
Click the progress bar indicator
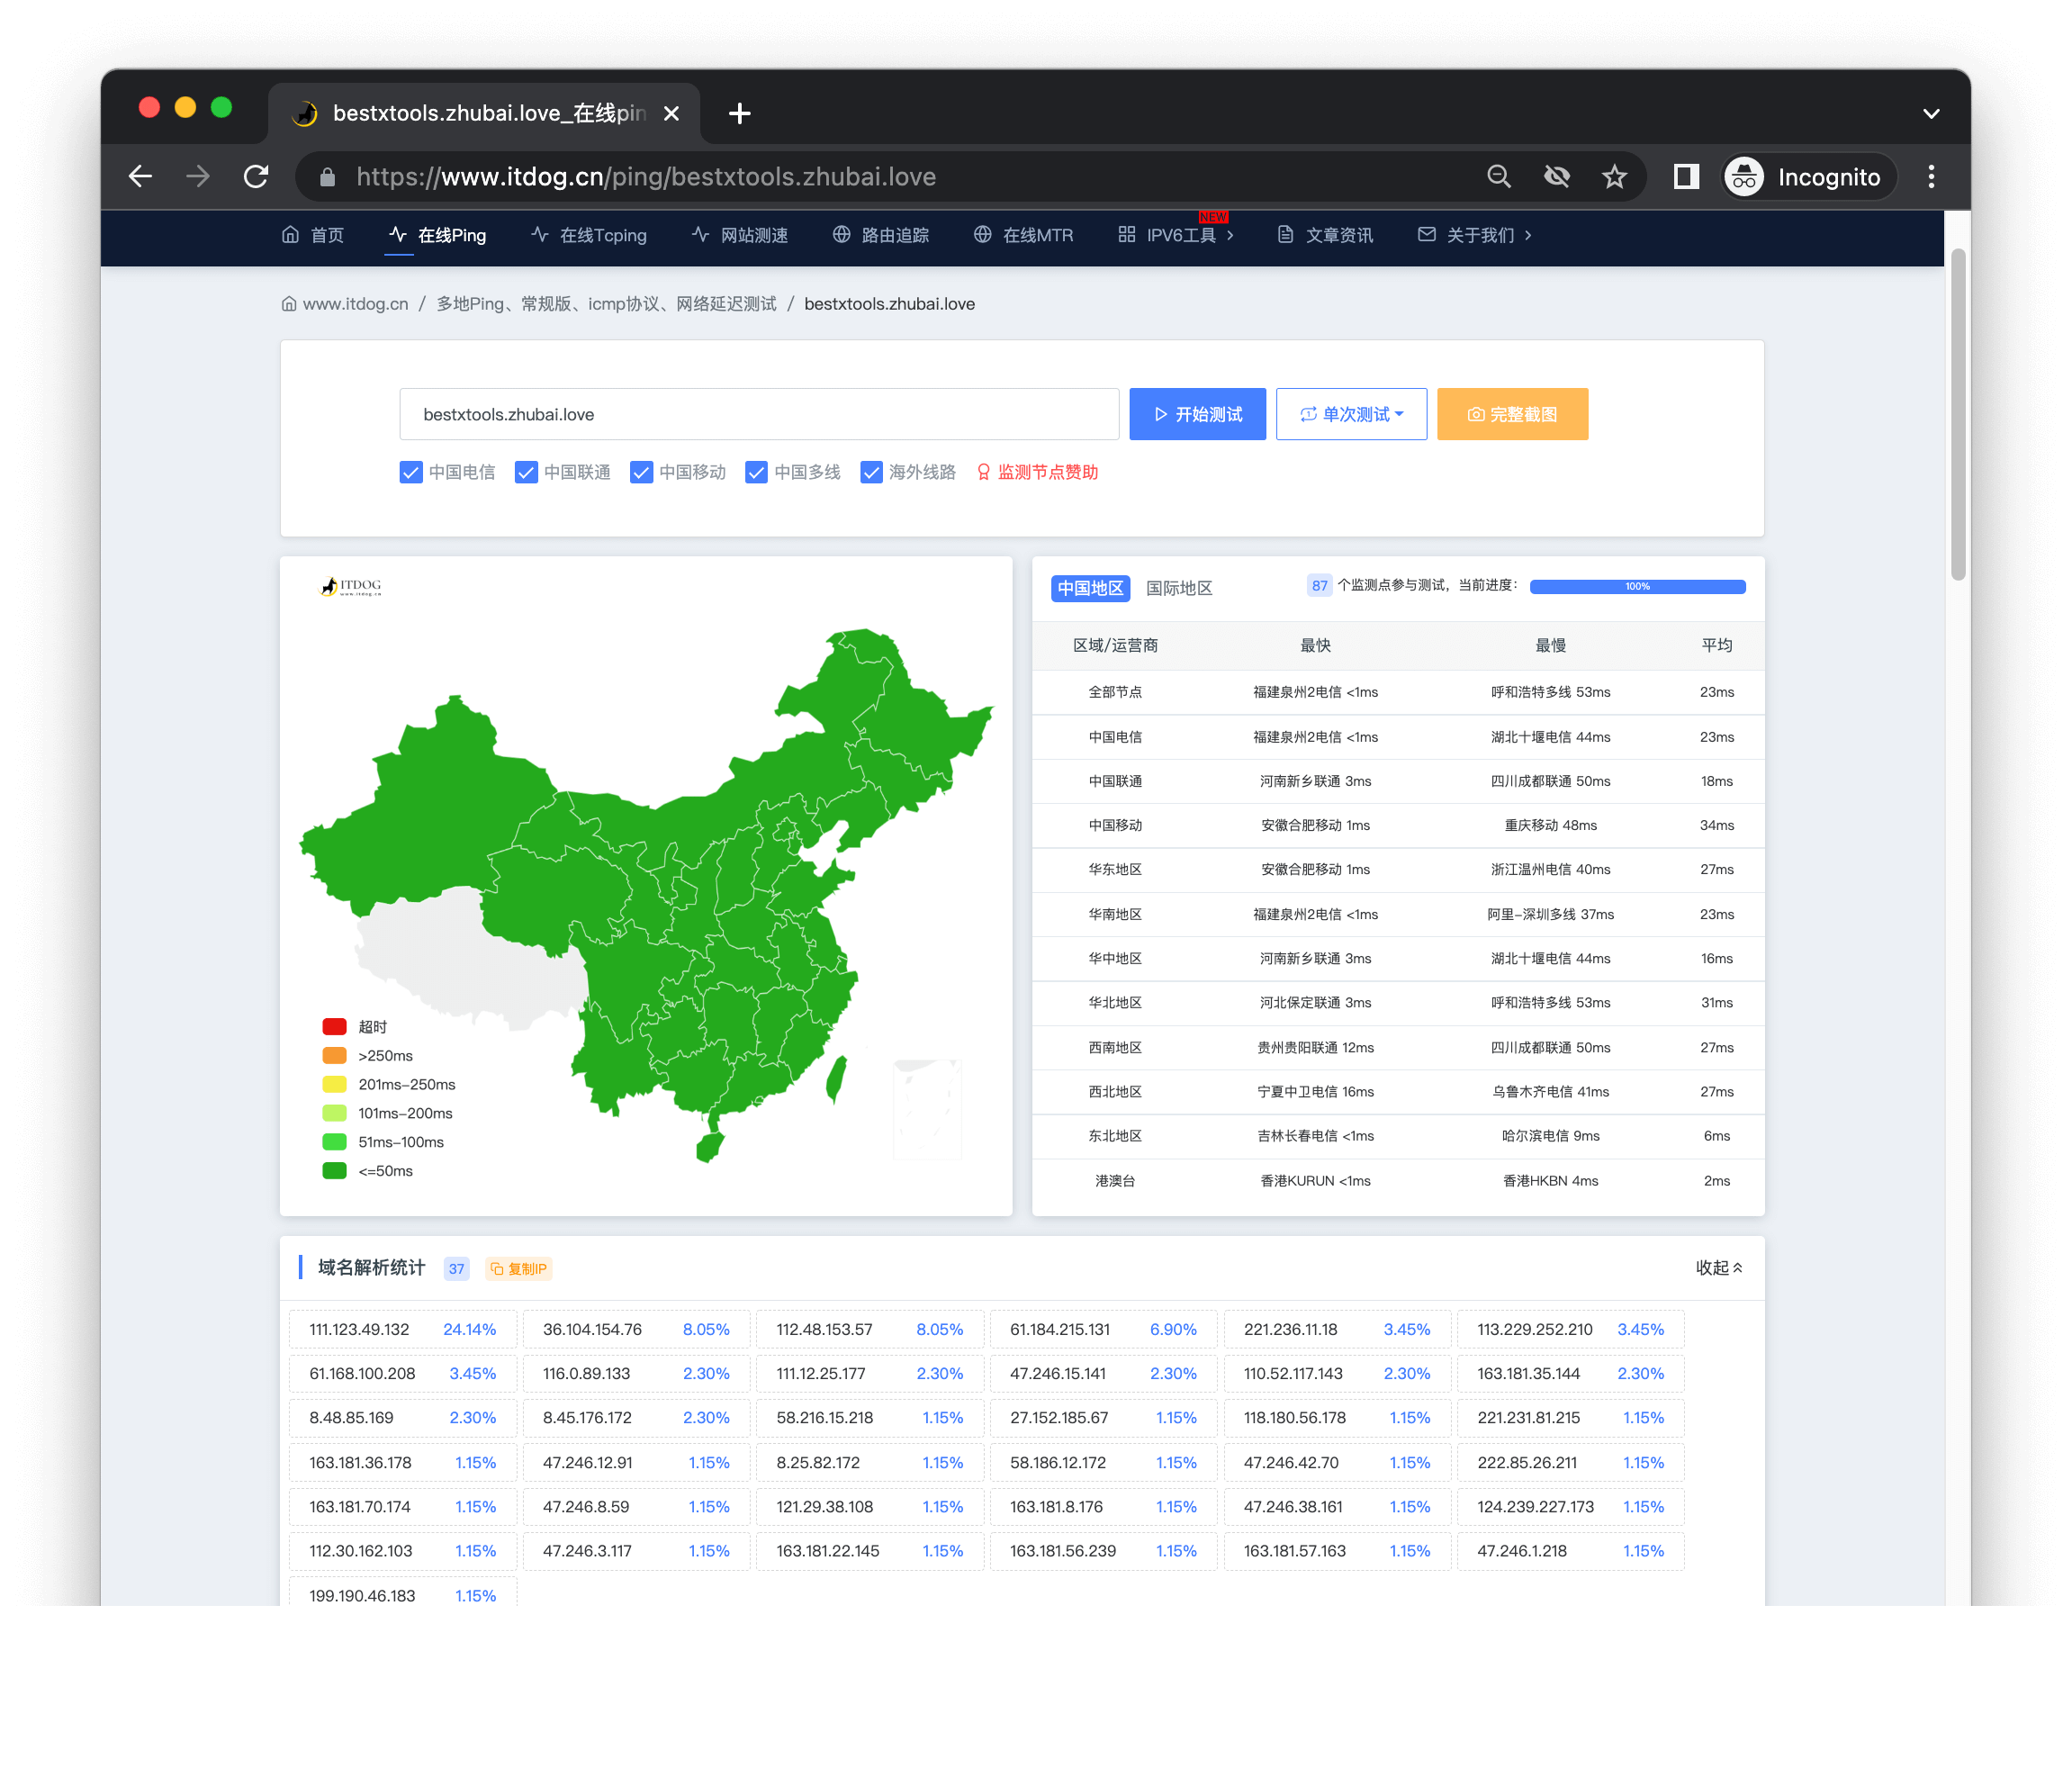(x=1634, y=587)
